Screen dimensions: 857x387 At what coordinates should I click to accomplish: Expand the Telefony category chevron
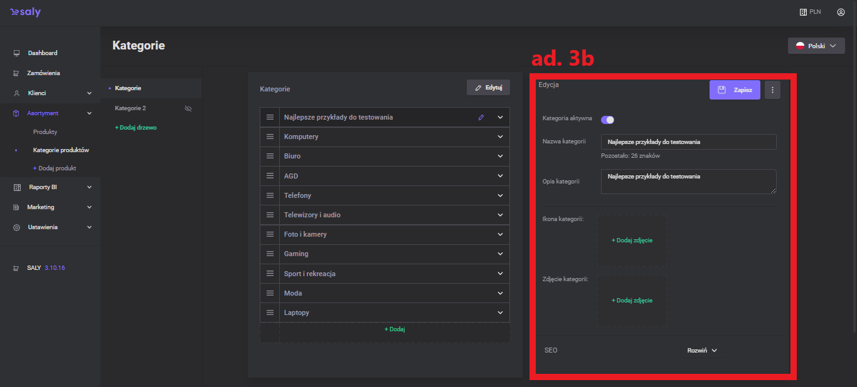500,195
